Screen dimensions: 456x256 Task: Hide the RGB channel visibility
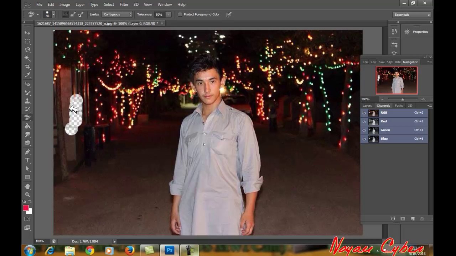click(x=364, y=113)
